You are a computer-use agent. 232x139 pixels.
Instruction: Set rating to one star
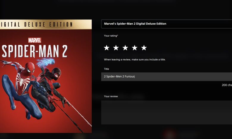pos(106,48)
